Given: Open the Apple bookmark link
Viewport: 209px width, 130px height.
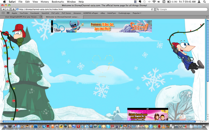Looking at the screenshot, I should (14, 13).
